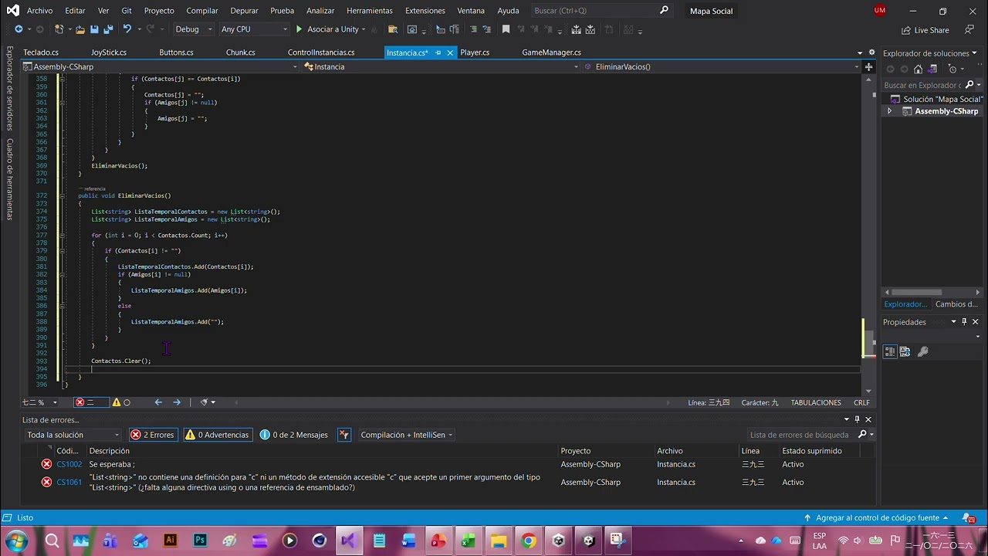Click the Alphabetical sort icon in Properties
This screenshot has height=556, width=988.
pyautogui.click(x=905, y=351)
